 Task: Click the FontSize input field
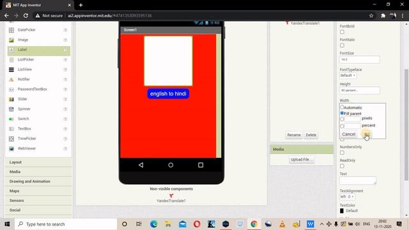pyautogui.click(x=359, y=59)
